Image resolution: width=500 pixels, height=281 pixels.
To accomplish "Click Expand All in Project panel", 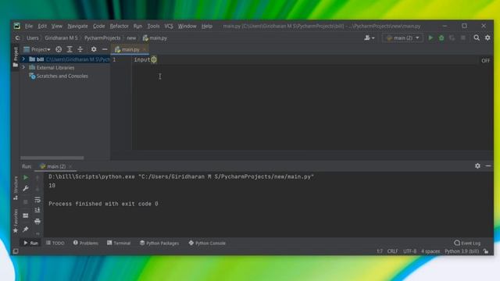I will (x=70, y=49).
